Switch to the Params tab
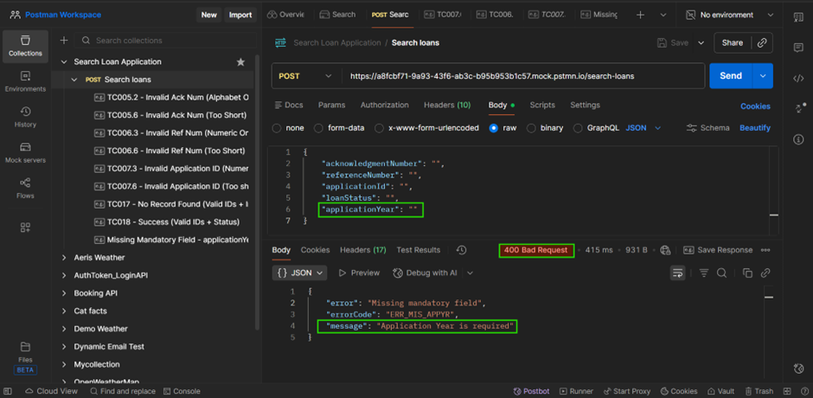The image size is (813, 398). (x=331, y=106)
